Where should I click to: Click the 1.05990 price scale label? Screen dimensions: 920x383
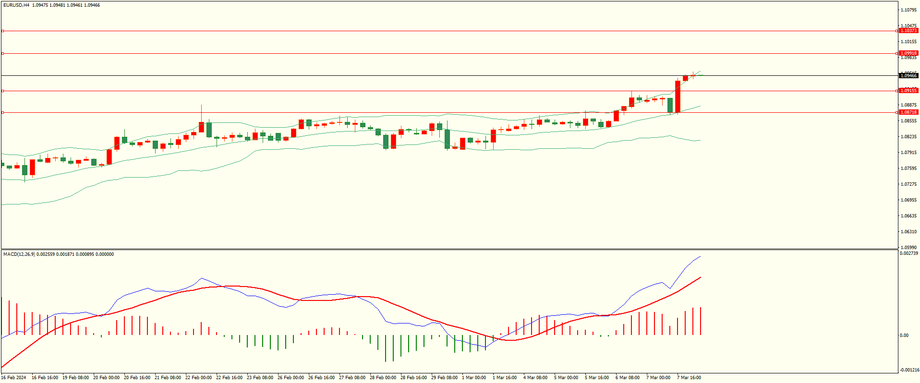pyautogui.click(x=908, y=248)
